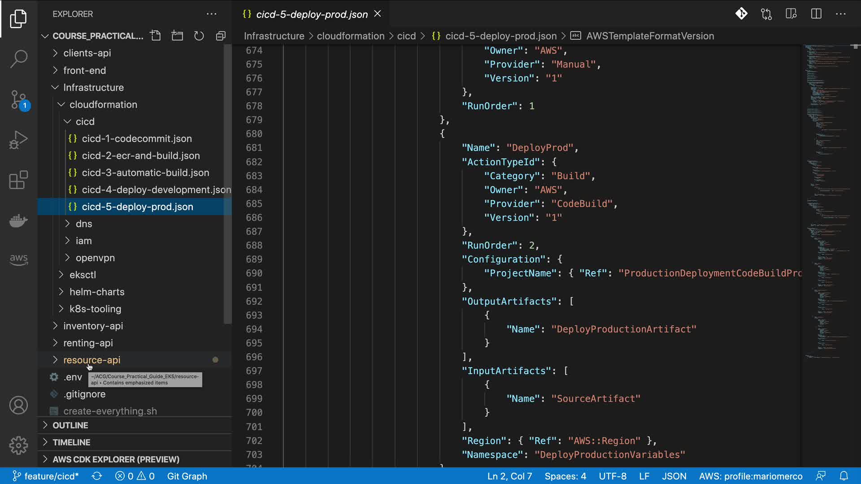Open cicd-4-deploy-development.json file
This screenshot has width=861, height=484.
pyautogui.click(x=156, y=190)
